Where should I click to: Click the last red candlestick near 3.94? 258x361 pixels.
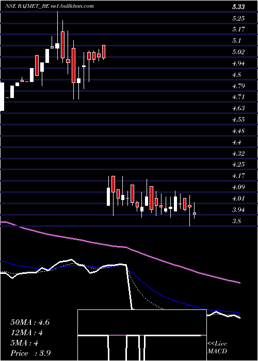point(195,214)
